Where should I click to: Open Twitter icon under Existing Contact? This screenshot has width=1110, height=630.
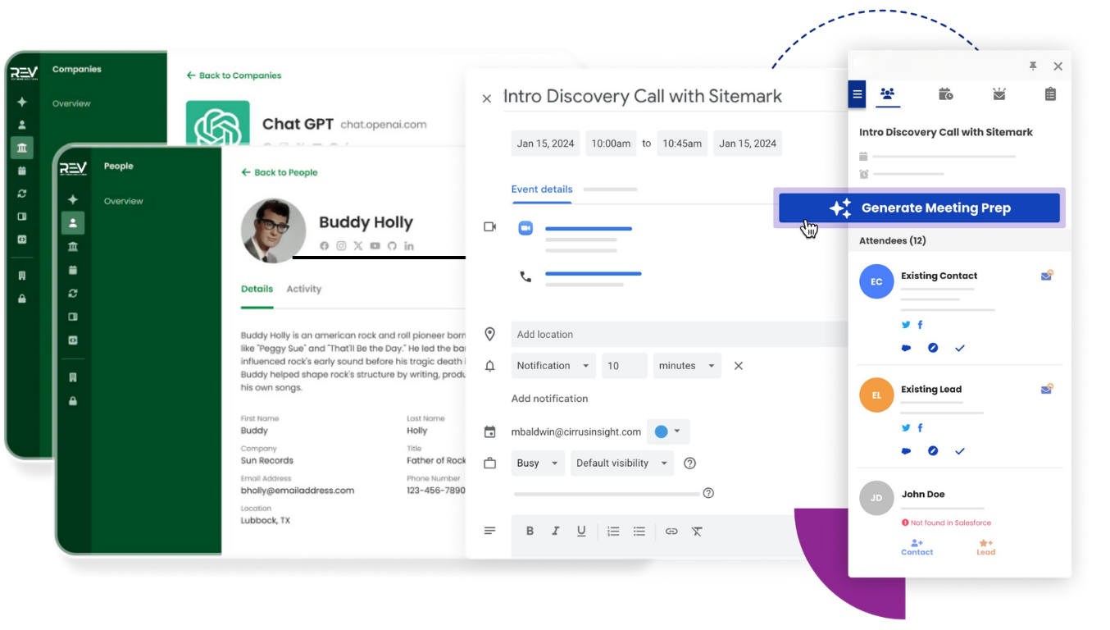click(x=906, y=325)
